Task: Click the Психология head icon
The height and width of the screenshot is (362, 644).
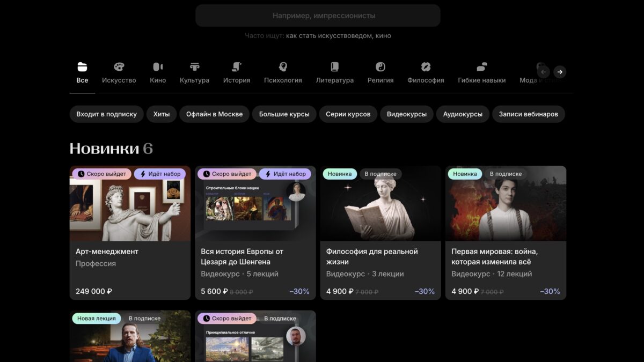Action: pos(283,67)
